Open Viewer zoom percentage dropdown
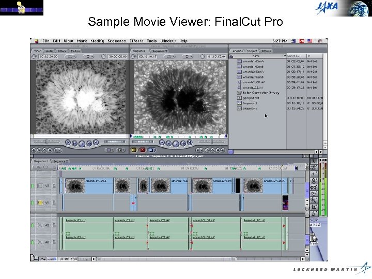Screen dimensions: 372x279 tap(71, 56)
